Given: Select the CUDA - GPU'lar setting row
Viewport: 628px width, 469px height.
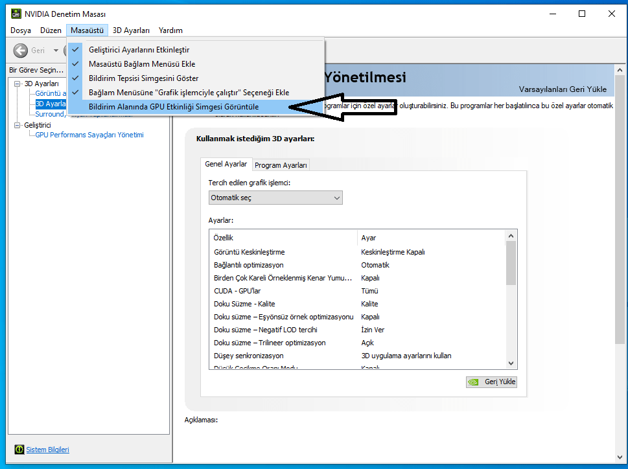Looking at the screenshot, I should (x=357, y=291).
